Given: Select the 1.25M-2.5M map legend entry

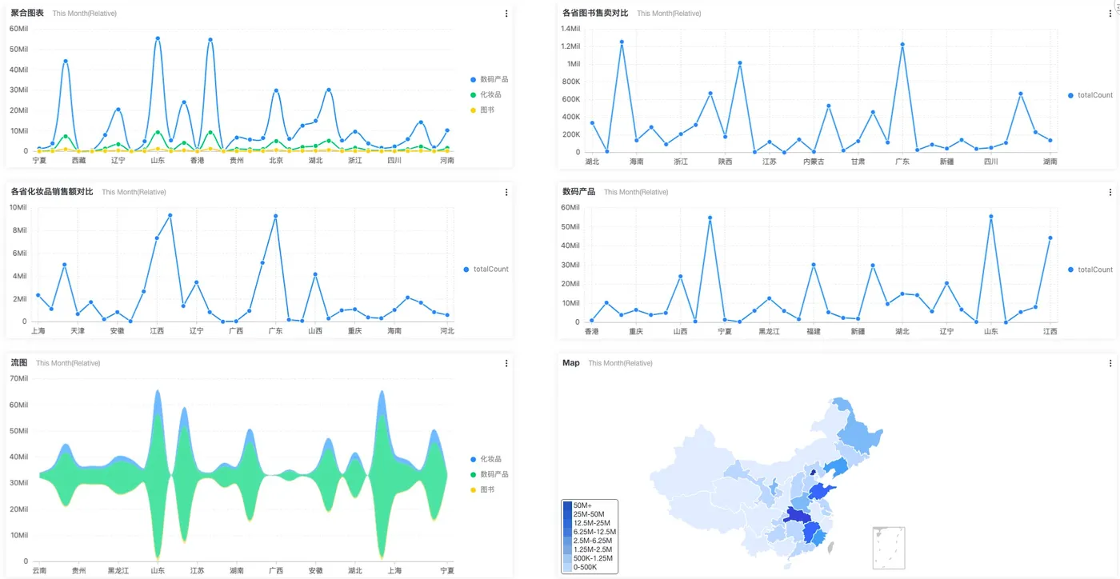Looking at the screenshot, I should click(588, 549).
